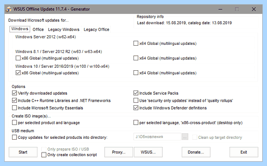Enable 'security only updates' instead of rollups
Image resolution: width=267 pixels, height=166 pixels.
coord(136,100)
